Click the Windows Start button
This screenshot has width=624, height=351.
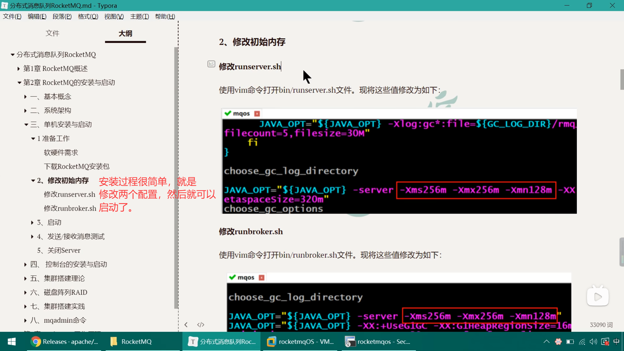(12, 342)
